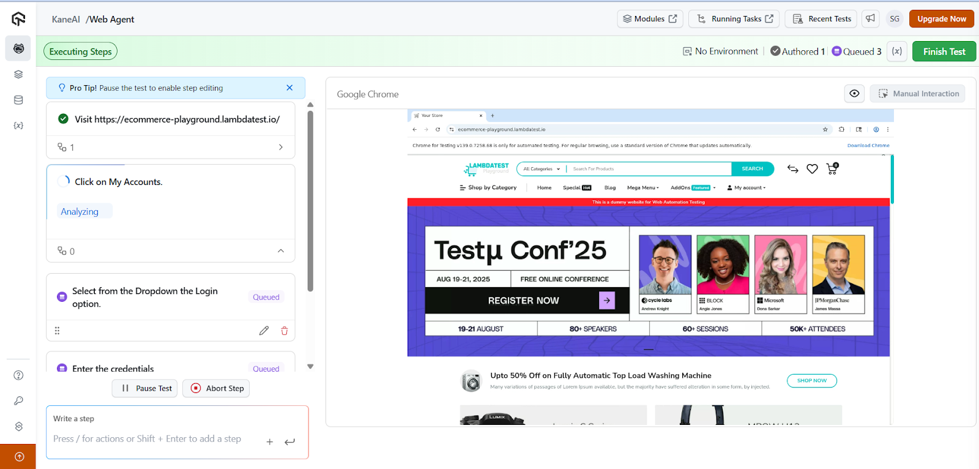Click the Finish Test button
This screenshot has height=469, width=979.
(x=944, y=51)
